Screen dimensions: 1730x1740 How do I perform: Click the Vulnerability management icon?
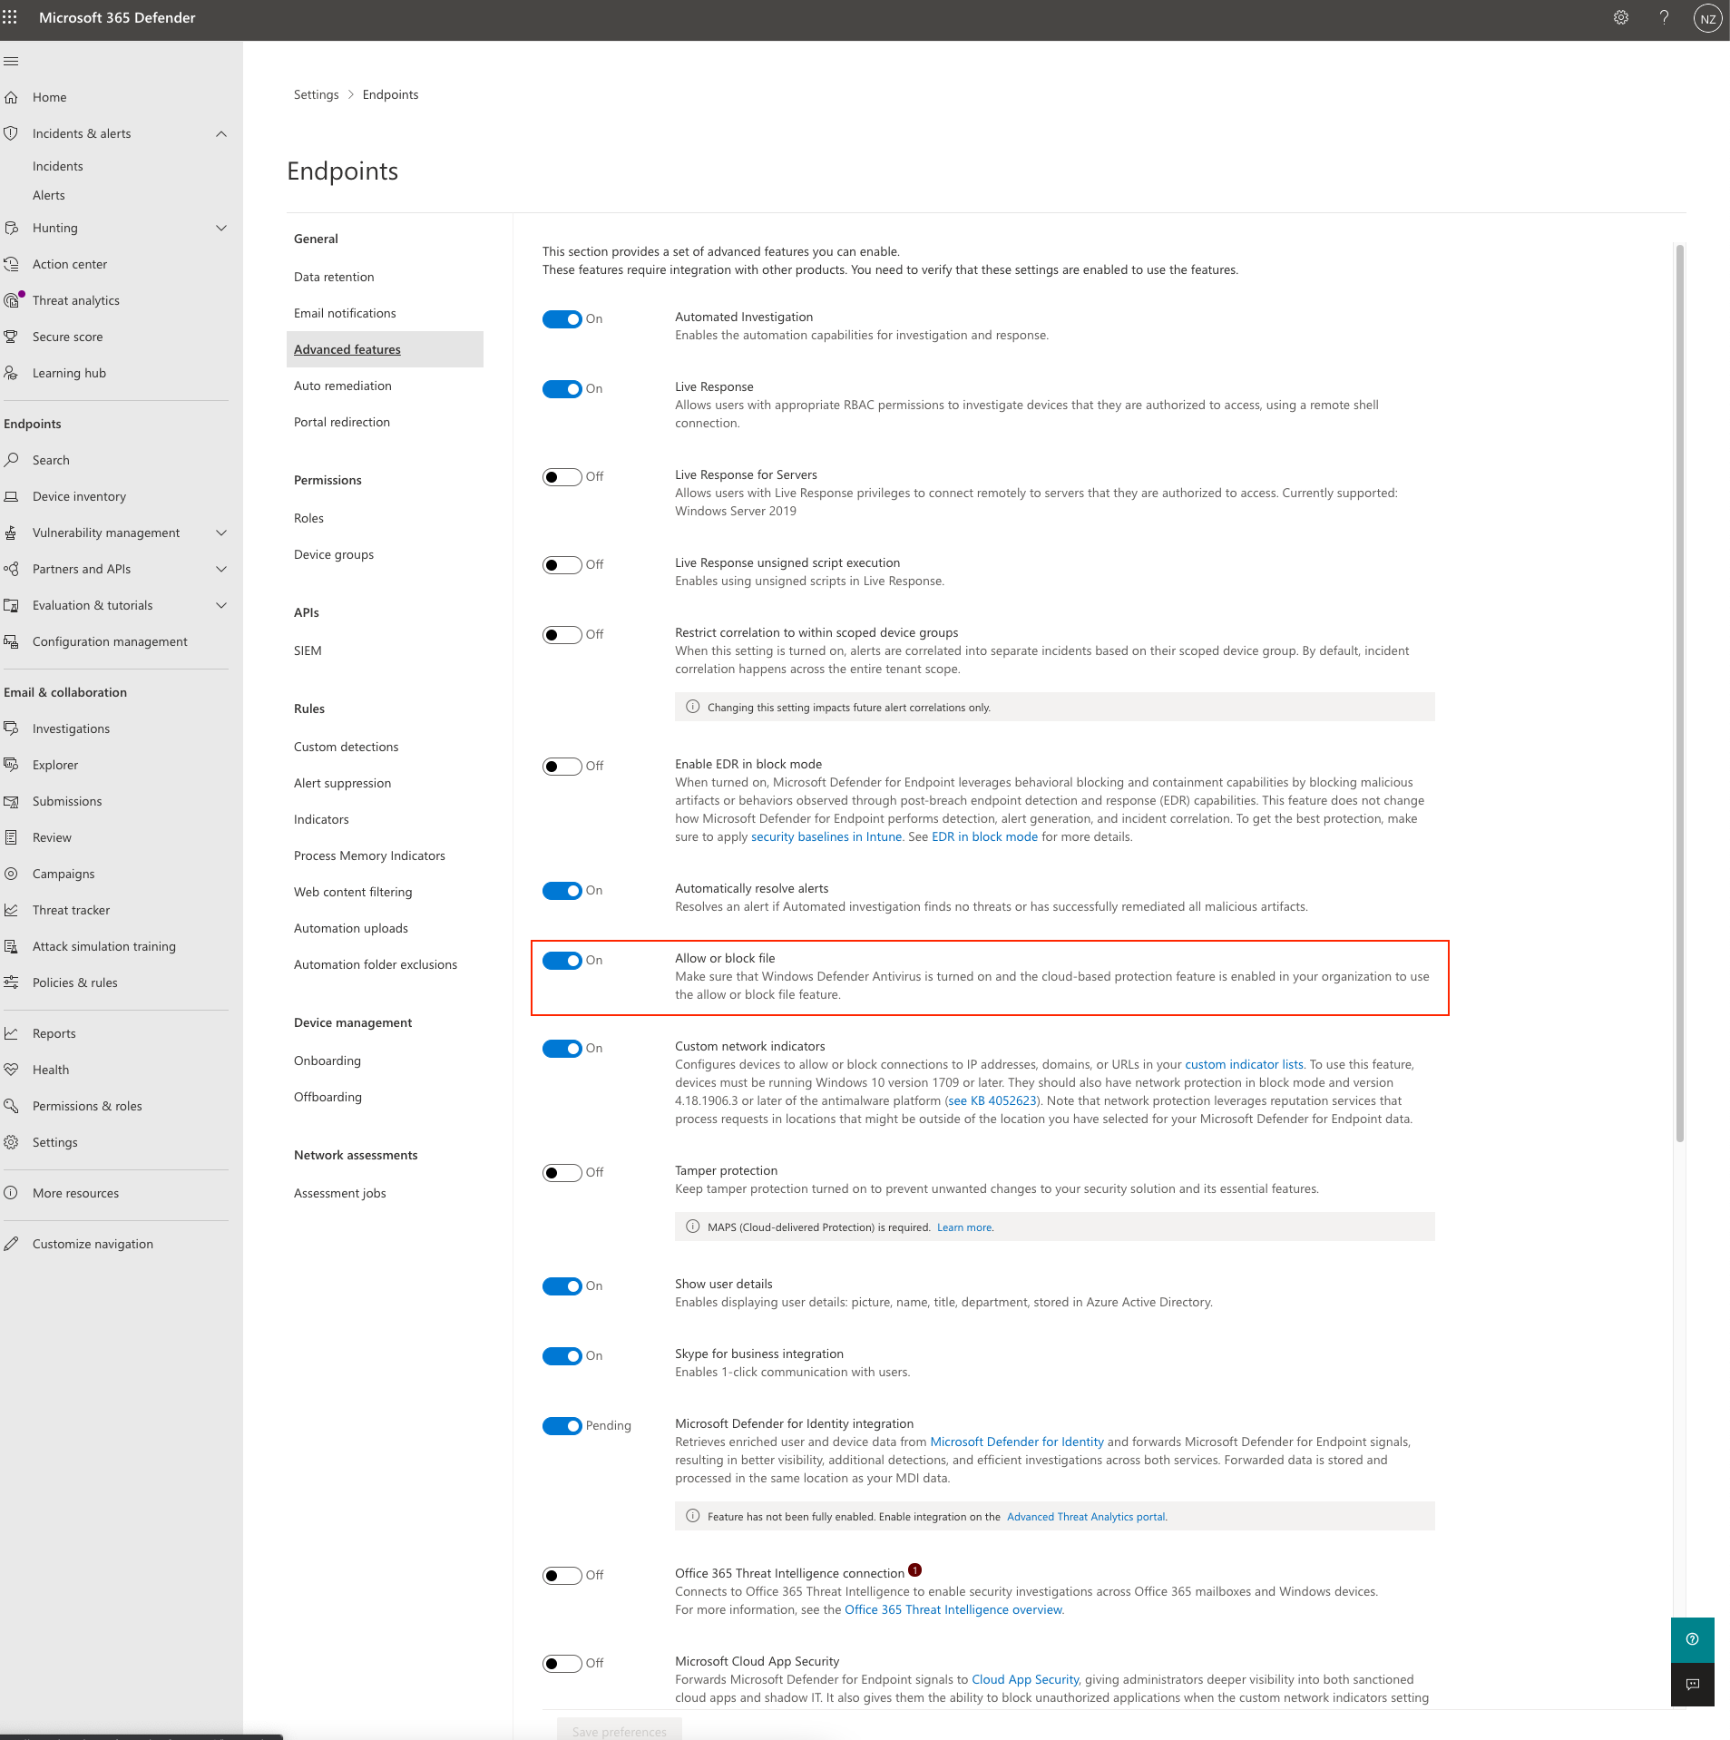[11, 533]
